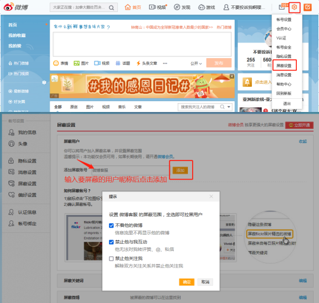Switch to 文章 feed tab
Viewport: 319px width, 303px height.
click(x=138, y=107)
